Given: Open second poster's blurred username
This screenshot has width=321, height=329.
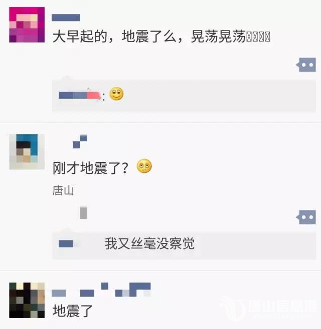Looking at the screenshot, I should coord(80,141).
